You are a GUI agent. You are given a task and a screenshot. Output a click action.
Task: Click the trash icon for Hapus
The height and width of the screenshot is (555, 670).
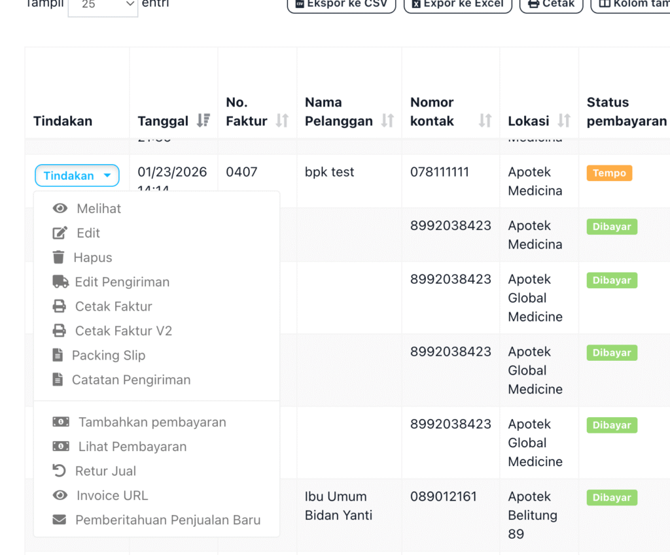click(59, 258)
